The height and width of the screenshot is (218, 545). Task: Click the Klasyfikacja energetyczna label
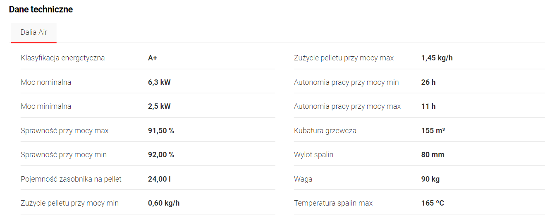click(63, 58)
